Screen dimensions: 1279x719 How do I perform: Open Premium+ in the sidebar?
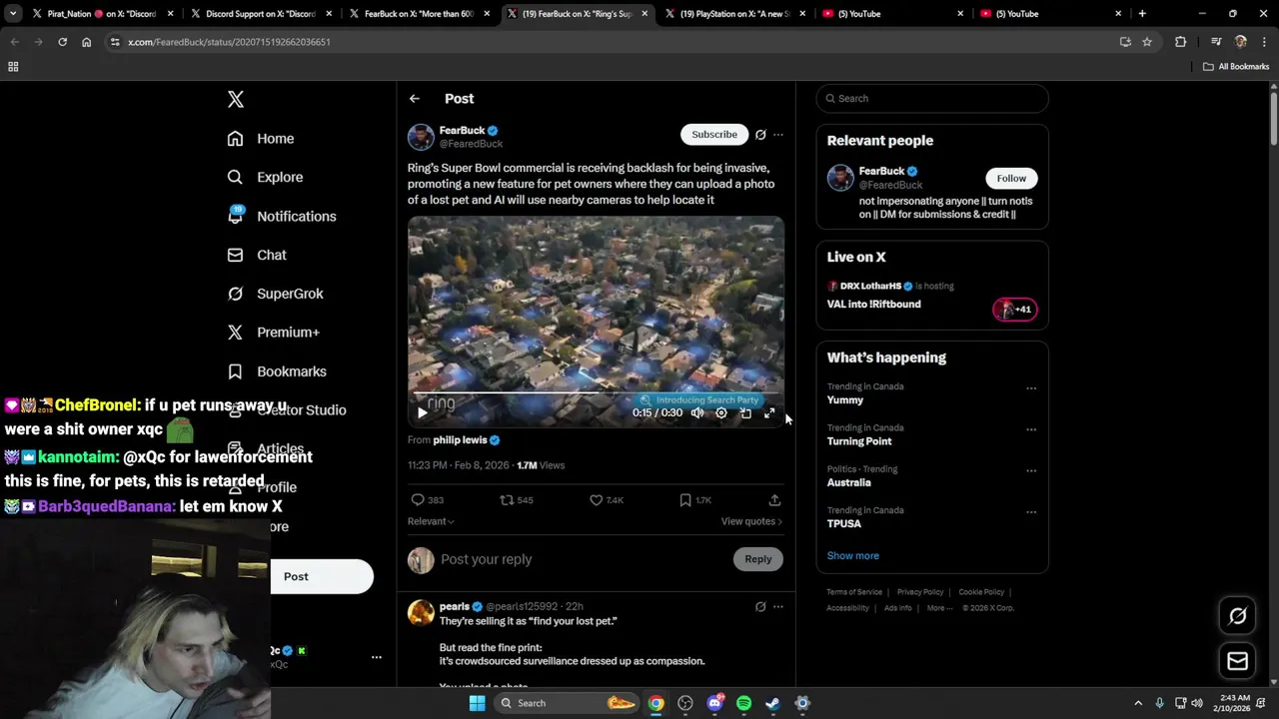(273, 333)
